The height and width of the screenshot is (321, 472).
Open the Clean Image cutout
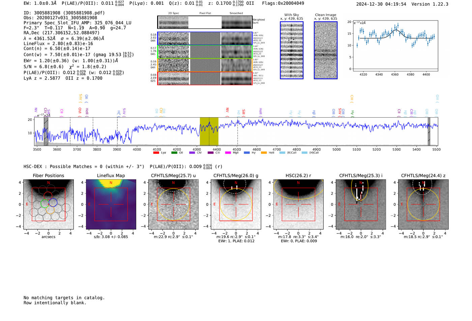[326, 50]
